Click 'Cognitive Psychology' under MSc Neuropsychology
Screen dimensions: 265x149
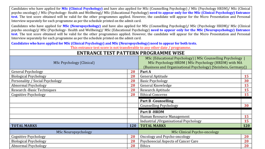click(28, 136)
